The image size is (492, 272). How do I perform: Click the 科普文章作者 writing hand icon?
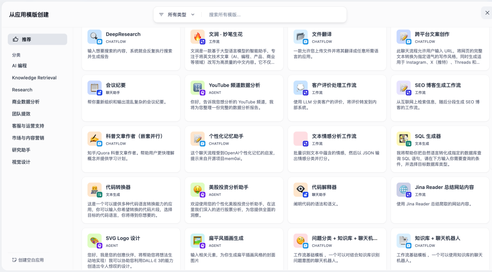pyautogui.click(x=94, y=139)
